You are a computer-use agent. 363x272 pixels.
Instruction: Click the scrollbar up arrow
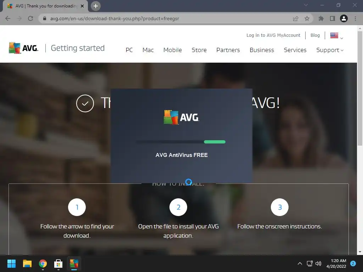coord(360,28)
